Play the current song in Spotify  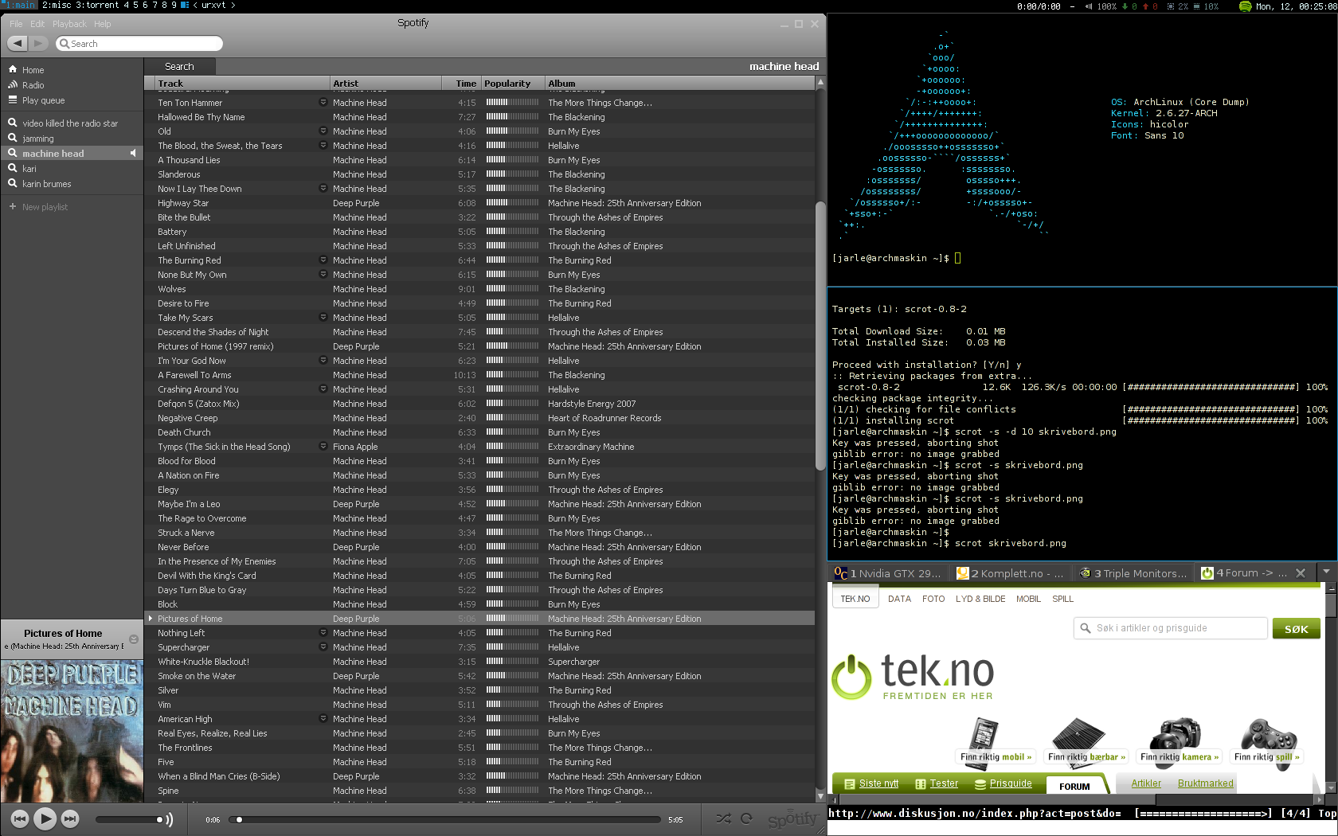[x=45, y=818]
